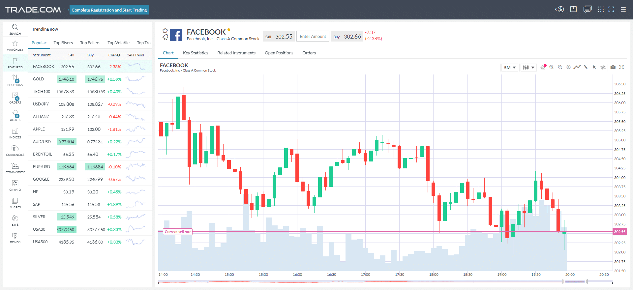
Task: Show the Top Volatile list
Action: click(118, 43)
